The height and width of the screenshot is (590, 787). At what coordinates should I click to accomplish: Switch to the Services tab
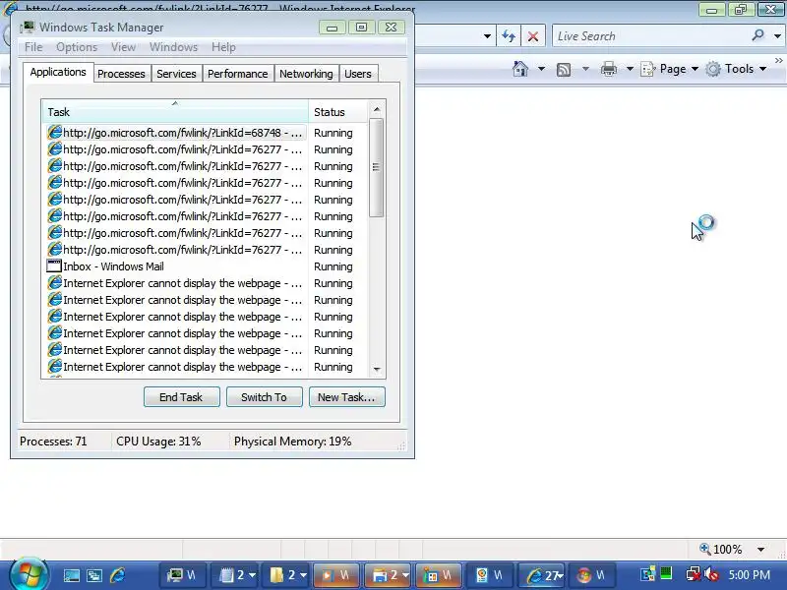point(176,74)
